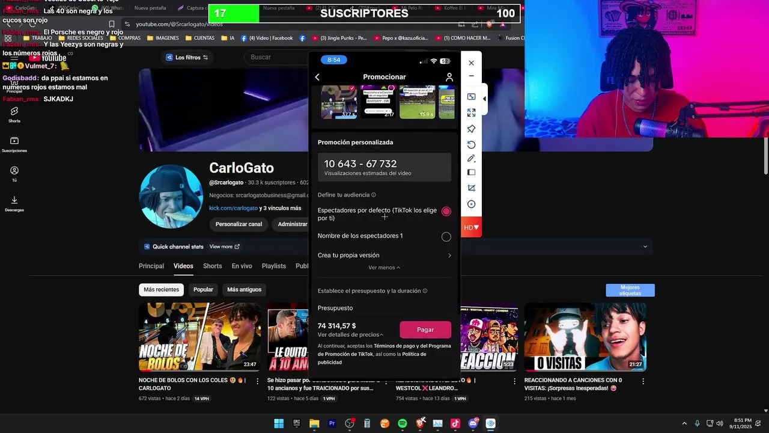
Task: Open Discord from taskbar
Action: tap(473, 423)
